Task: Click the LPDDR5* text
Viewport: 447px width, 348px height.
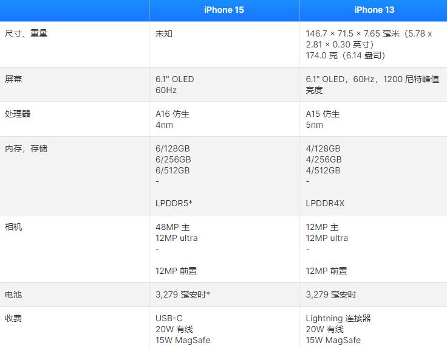Action: pos(174,203)
